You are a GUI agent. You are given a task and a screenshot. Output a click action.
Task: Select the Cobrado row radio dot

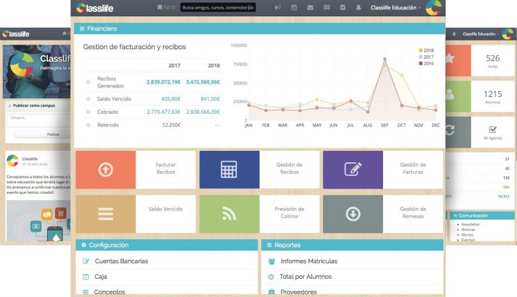coord(88,112)
